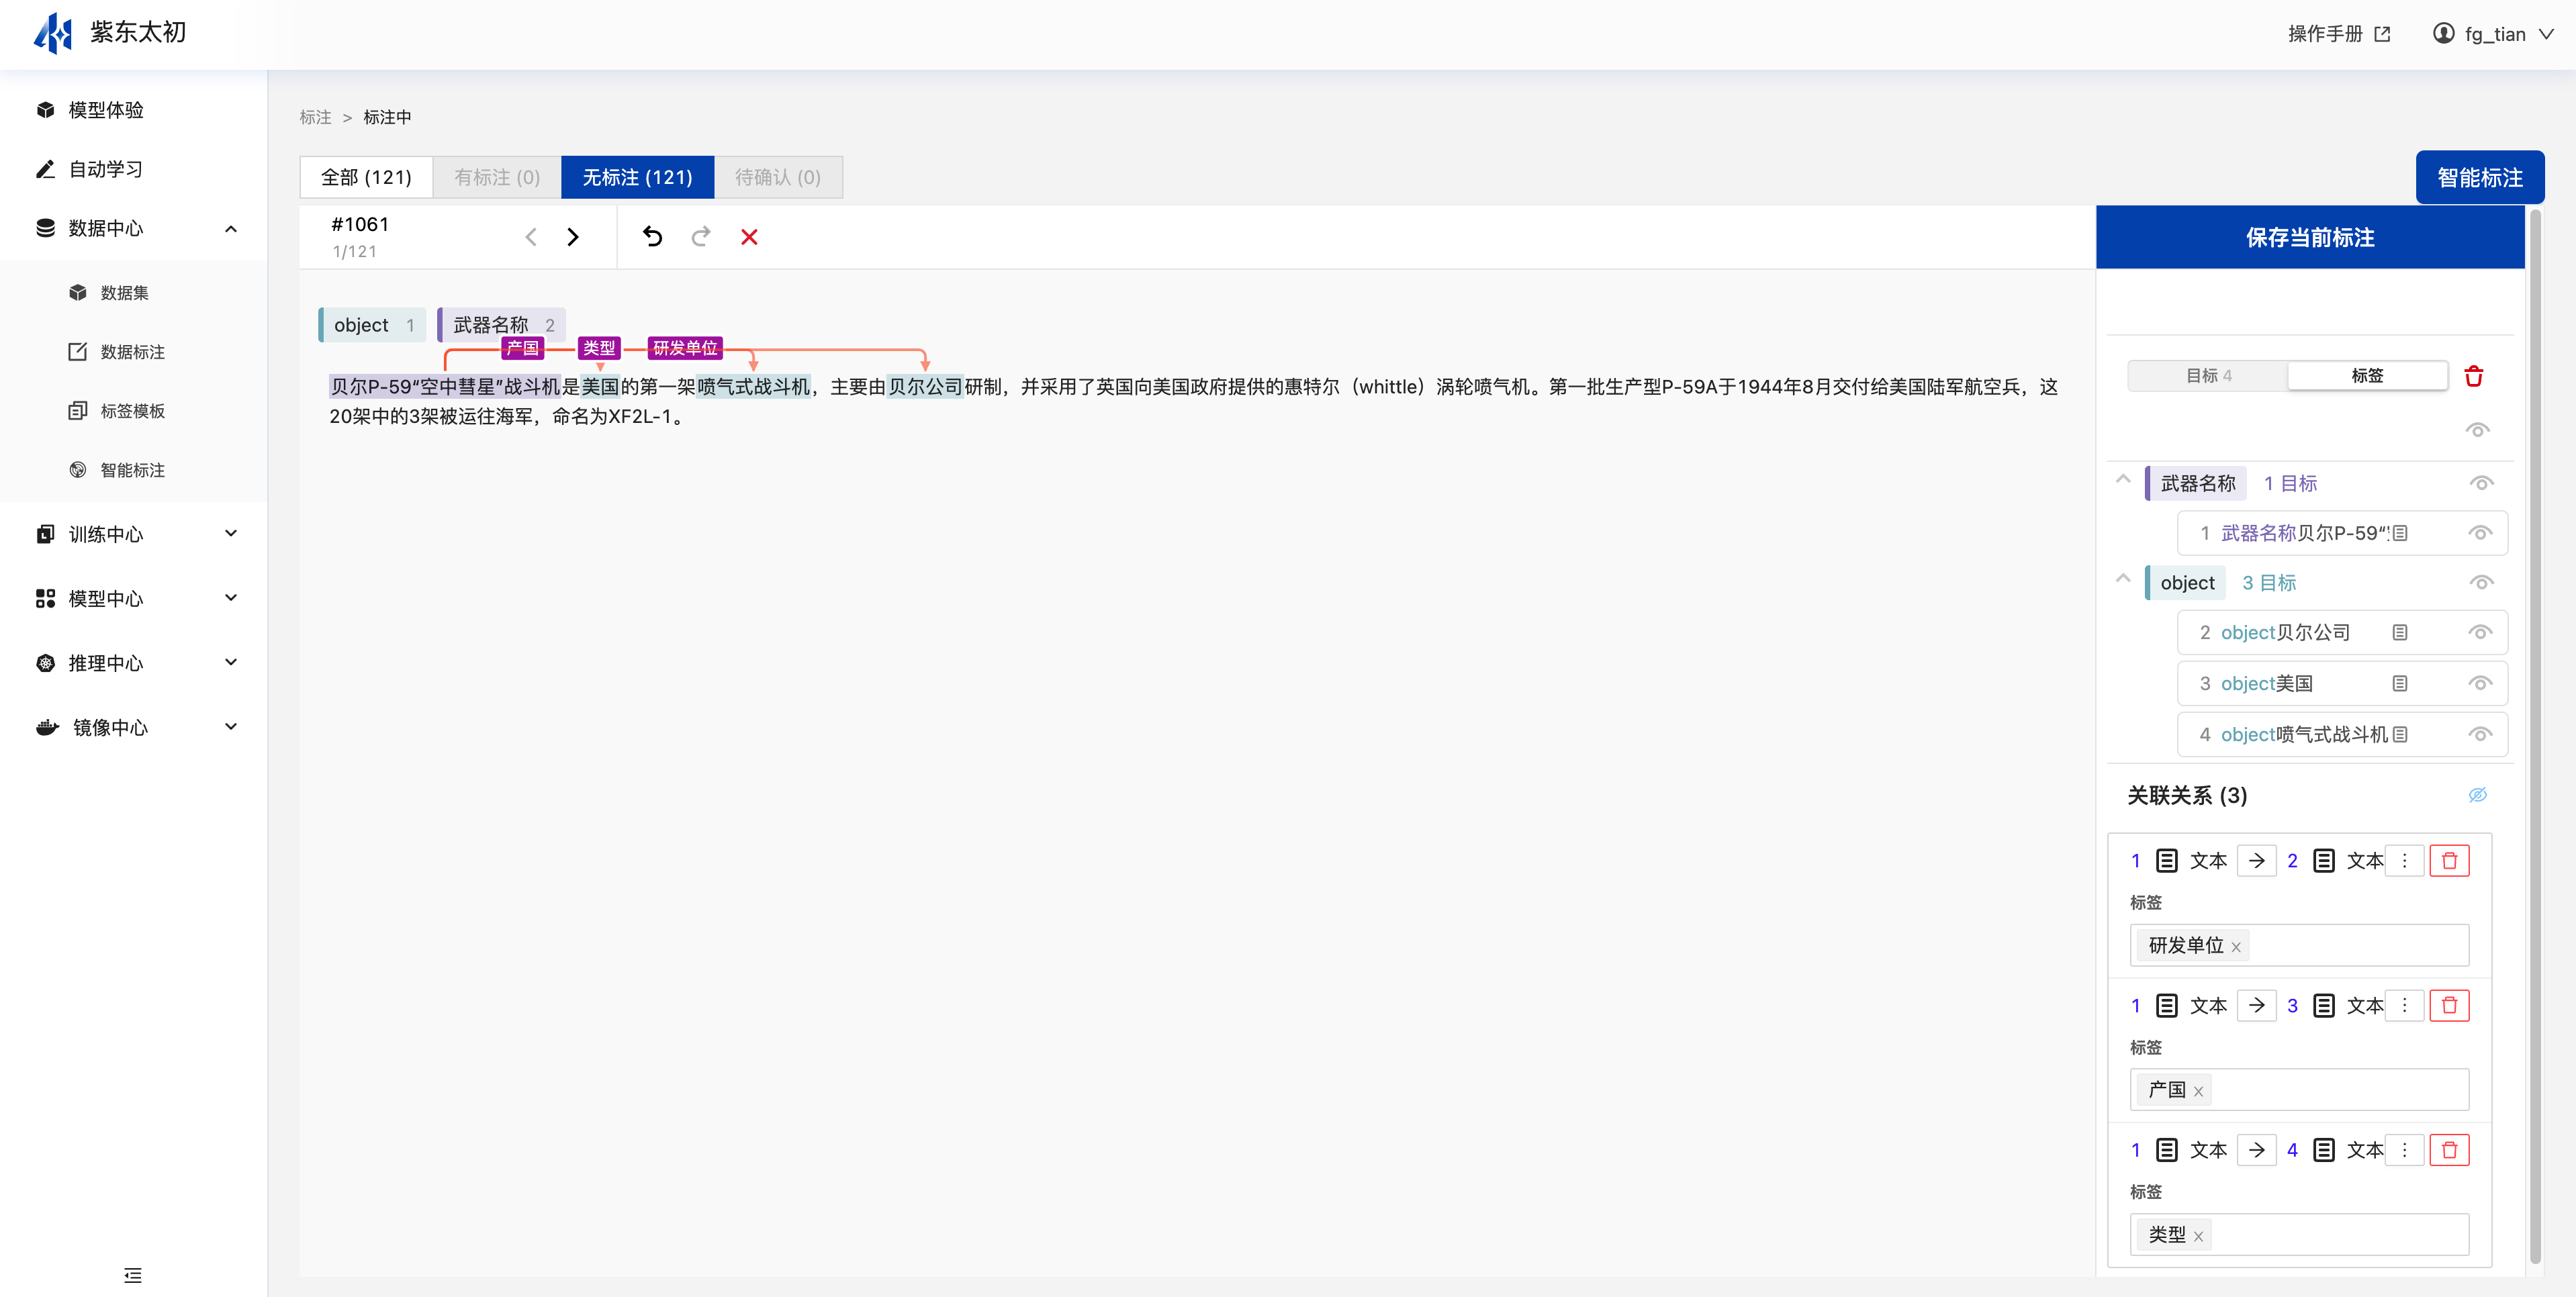Open more options for relation 1→3

click(2405, 1006)
